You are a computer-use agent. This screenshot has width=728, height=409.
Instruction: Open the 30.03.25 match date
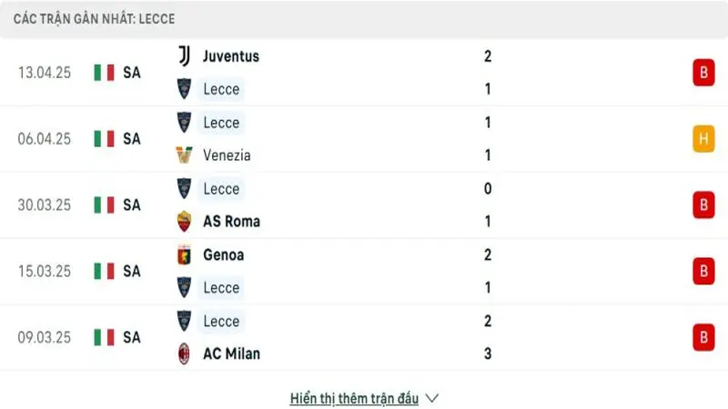pos(45,205)
